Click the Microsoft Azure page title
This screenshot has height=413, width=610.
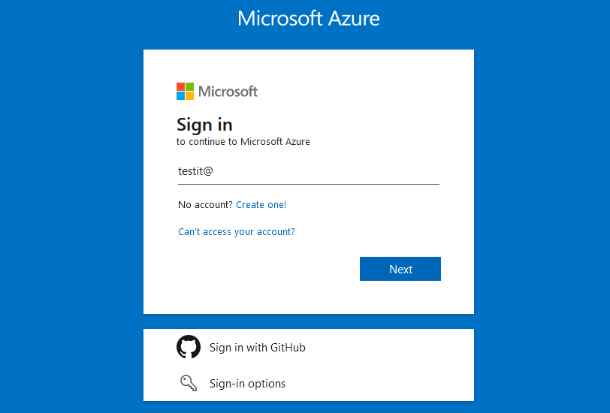[308, 18]
